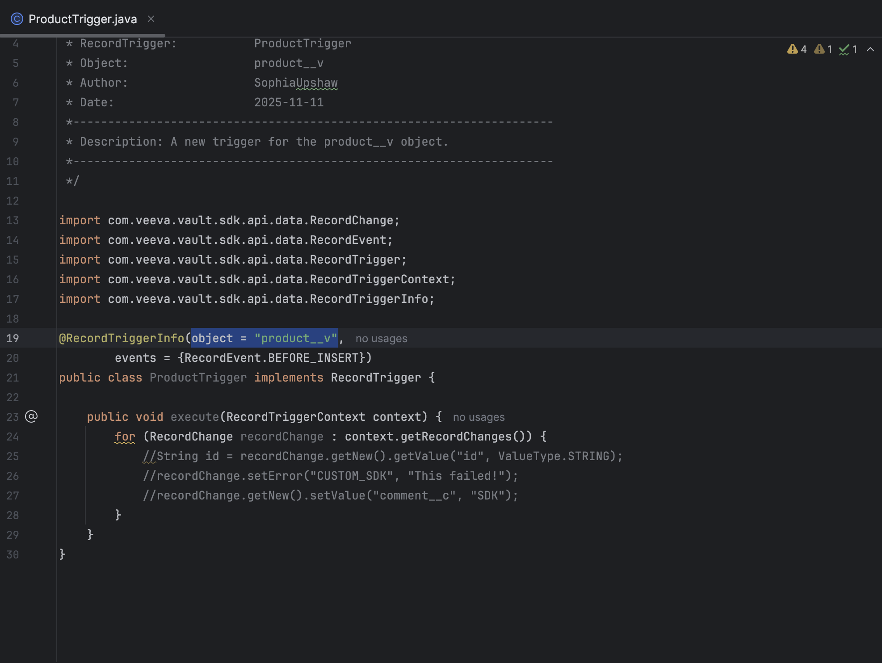Click the RecordEvent import on line 14
The image size is (882, 663).
coord(226,240)
